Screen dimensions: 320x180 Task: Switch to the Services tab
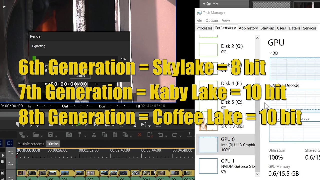310,28
